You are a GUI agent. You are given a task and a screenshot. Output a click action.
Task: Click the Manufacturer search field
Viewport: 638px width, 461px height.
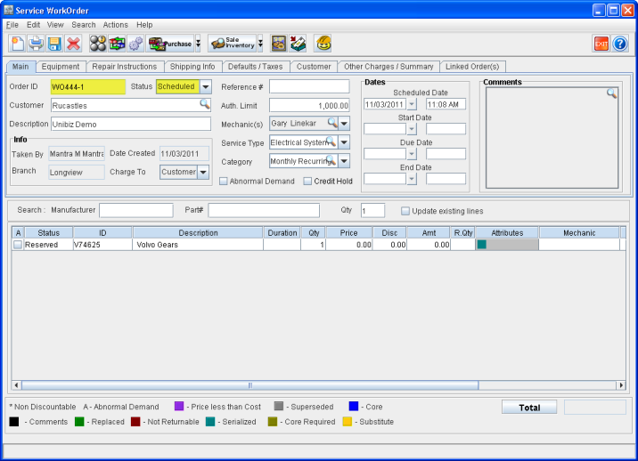pos(136,210)
